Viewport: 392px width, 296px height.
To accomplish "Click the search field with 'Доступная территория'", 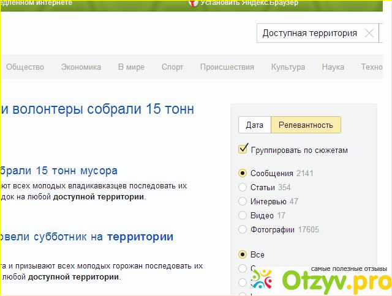I will [x=309, y=34].
